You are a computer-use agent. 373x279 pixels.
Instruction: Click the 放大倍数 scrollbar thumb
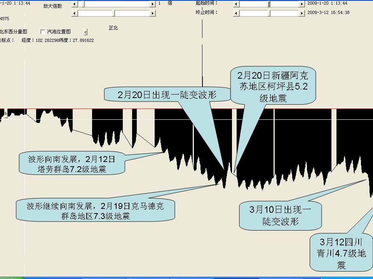[83, 4]
